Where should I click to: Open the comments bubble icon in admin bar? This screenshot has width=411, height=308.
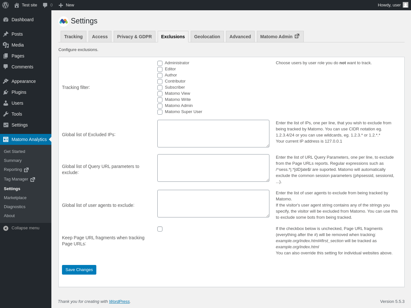pyautogui.click(x=45, y=5)
